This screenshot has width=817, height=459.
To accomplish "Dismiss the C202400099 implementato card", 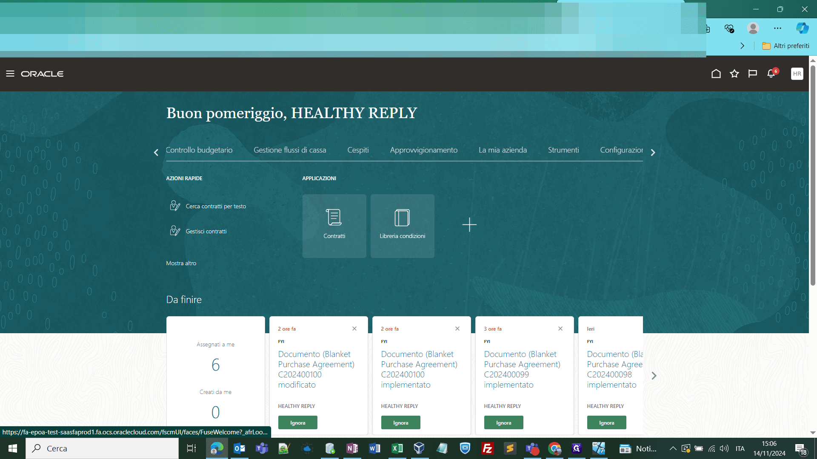I will click(x=560, y=329).
